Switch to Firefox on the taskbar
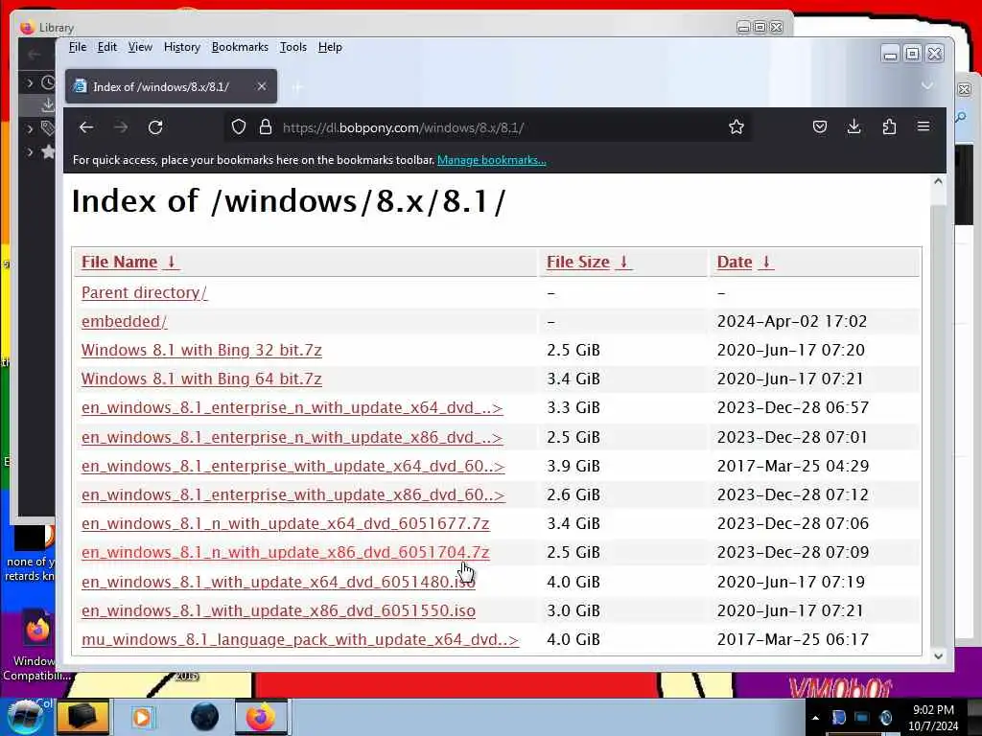This screenshot has height=736, width=982. click(x=261, y=717)
